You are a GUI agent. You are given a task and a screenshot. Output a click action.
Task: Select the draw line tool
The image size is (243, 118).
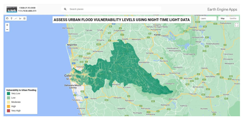click(16, 18)
